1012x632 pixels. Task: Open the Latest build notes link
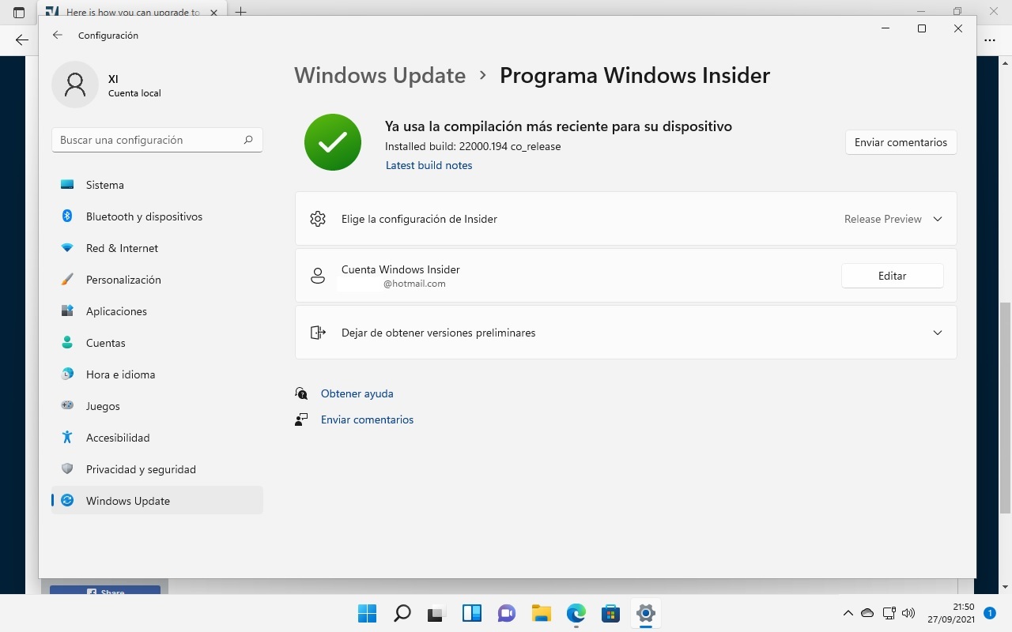click(429, 165)
